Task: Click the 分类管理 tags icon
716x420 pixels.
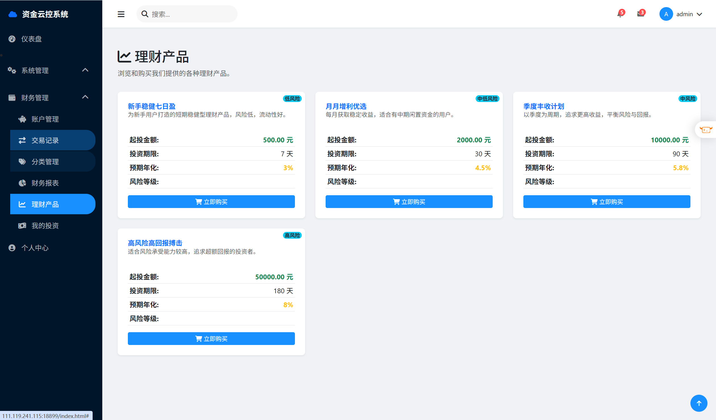Action: [x=22, y=162]
